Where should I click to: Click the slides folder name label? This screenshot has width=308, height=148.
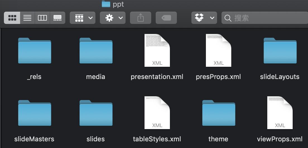(96, 139)
